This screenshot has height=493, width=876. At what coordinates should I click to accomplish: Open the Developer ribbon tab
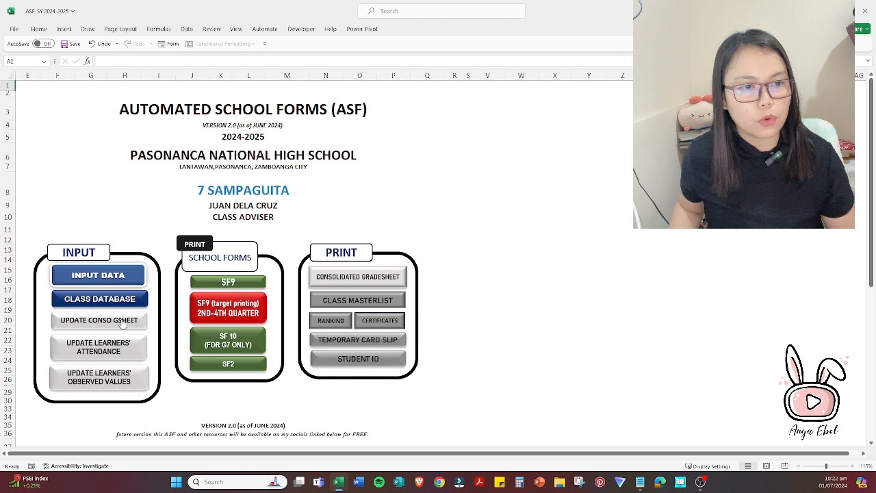pyautogui.click(x=301, y=29)
